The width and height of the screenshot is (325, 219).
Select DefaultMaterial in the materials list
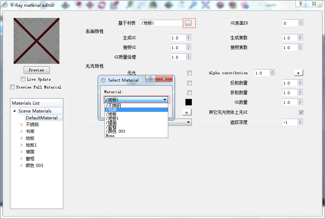(42, 118)
